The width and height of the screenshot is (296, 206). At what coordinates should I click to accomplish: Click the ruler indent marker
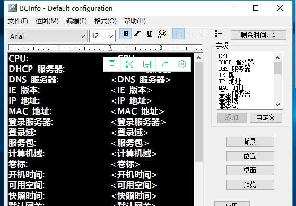point(110,49)
